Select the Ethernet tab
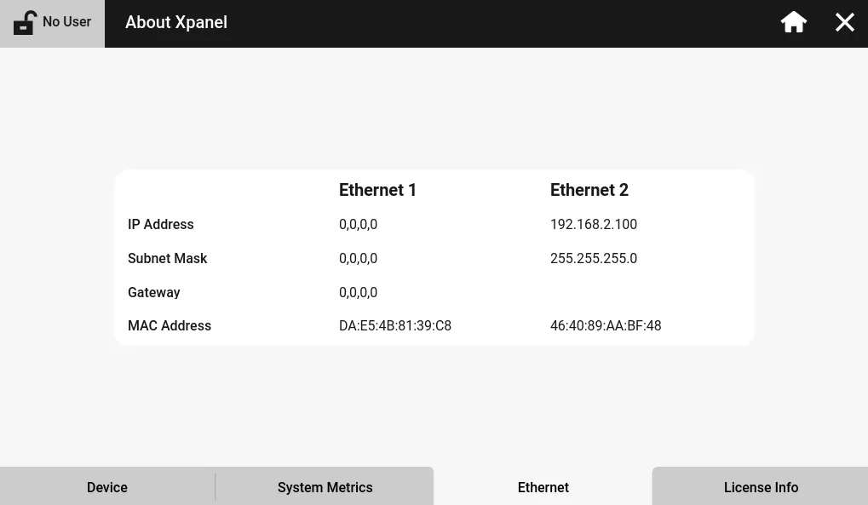The width and height of the screenshot is (868, 505). pos(543,487)
